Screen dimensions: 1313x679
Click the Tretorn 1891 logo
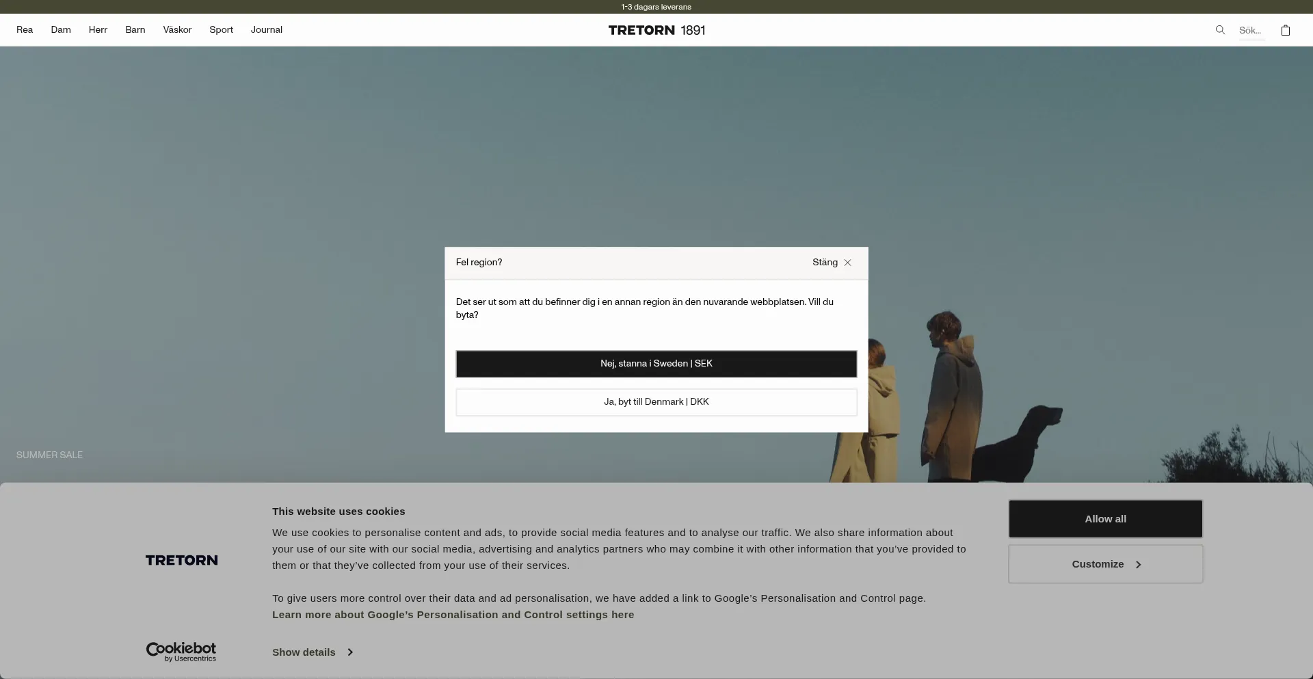656,30
